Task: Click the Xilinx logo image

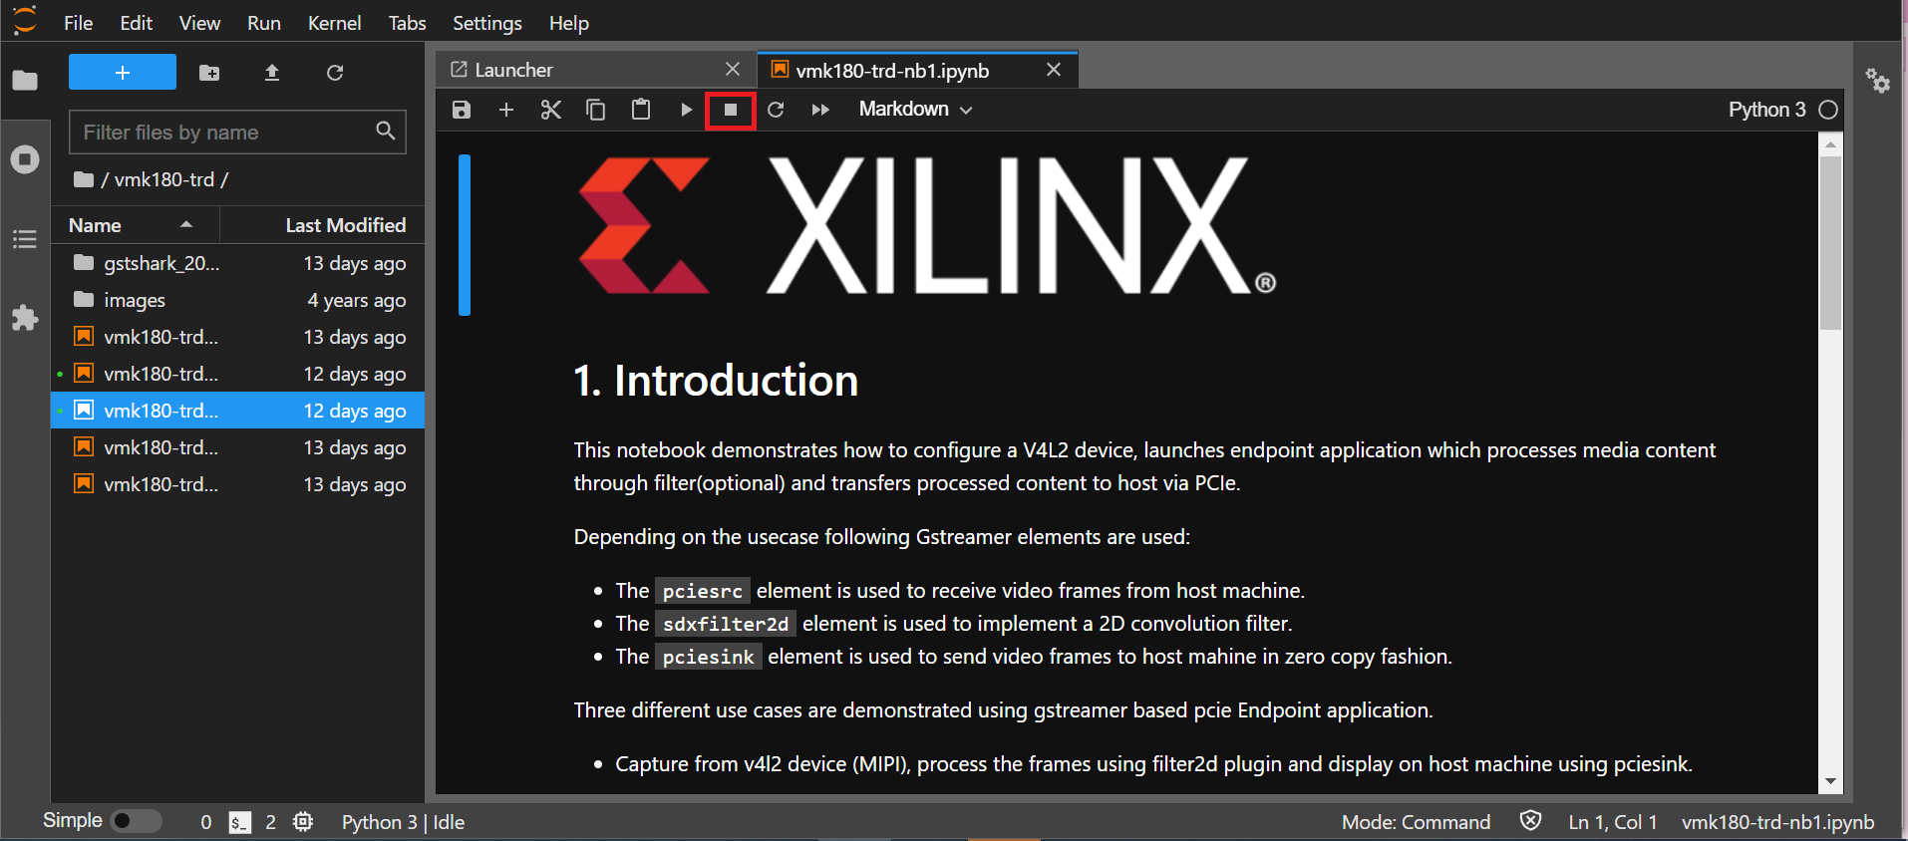Action: tap(927, 225)
